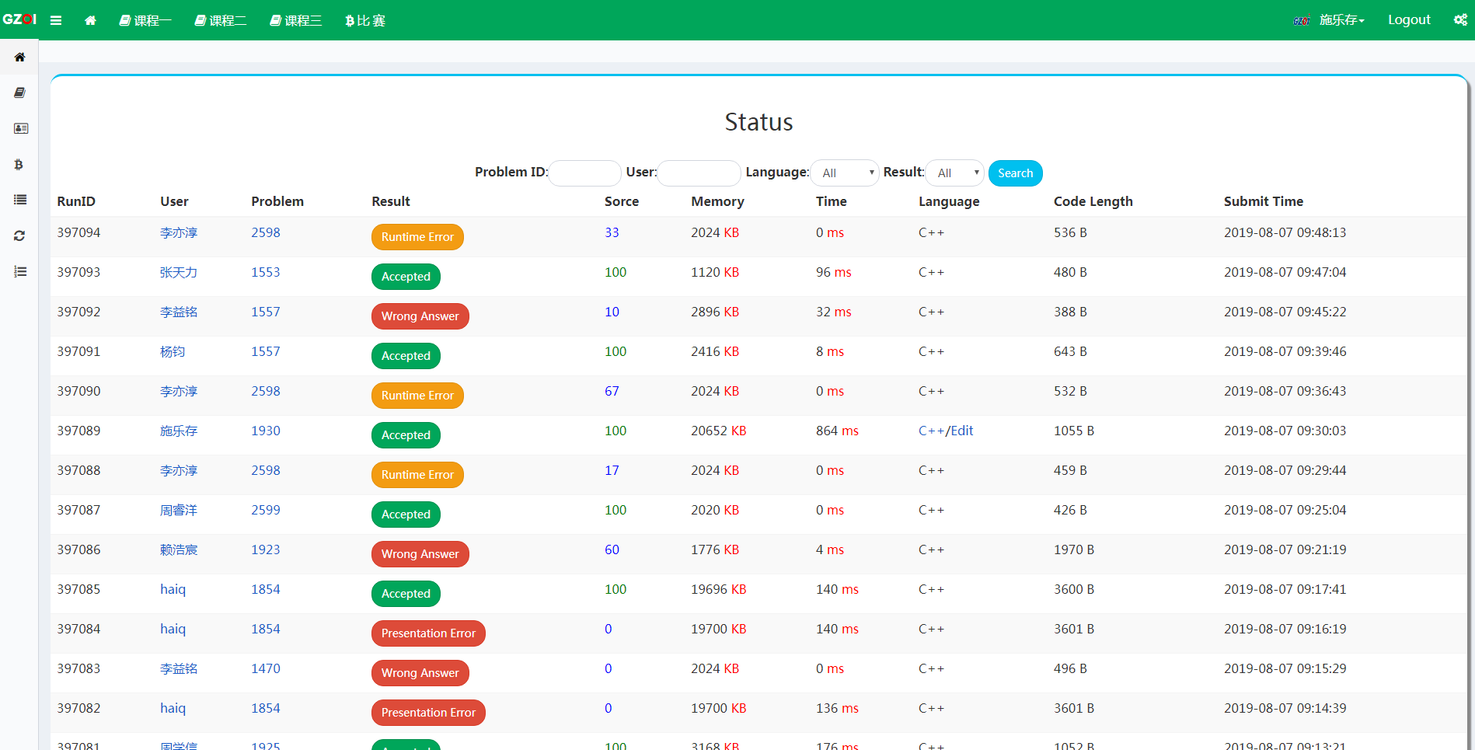Click the Problem ID input field
The width and height of the screenshot is (1475, 750).
coord(585,173)
